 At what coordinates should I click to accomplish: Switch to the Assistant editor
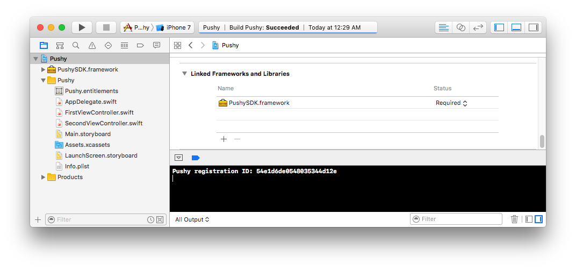pyautogui.click(x=460, y=27)
